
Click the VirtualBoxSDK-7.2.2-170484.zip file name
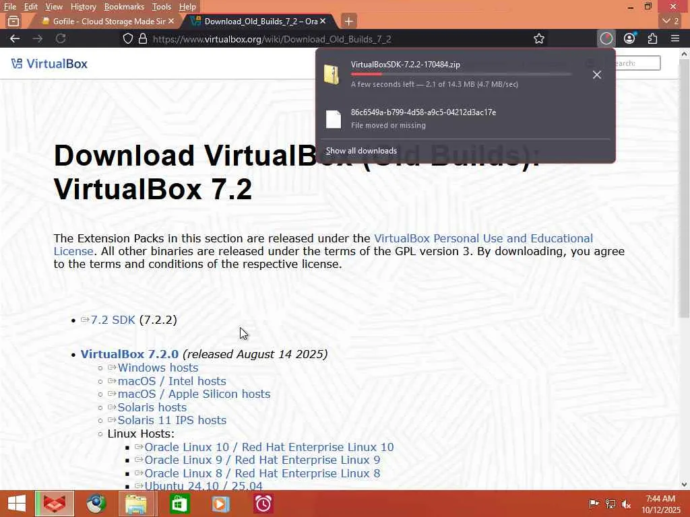405,64
